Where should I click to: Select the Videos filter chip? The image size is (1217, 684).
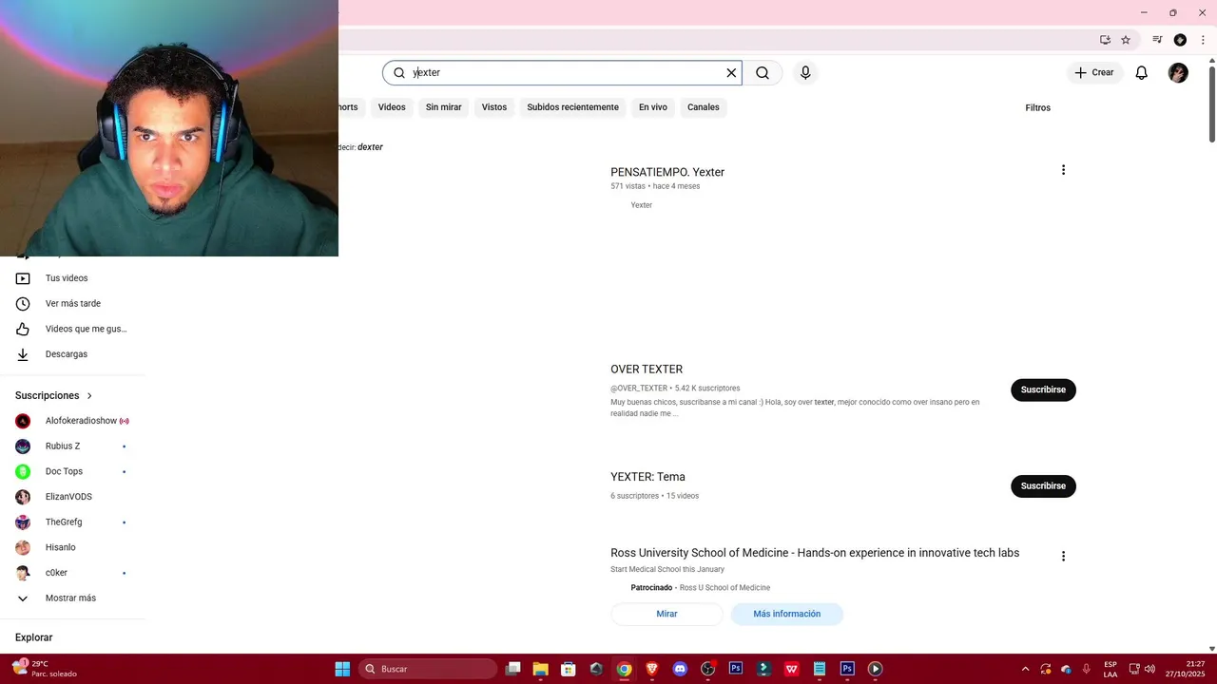[x=392, y=107]
